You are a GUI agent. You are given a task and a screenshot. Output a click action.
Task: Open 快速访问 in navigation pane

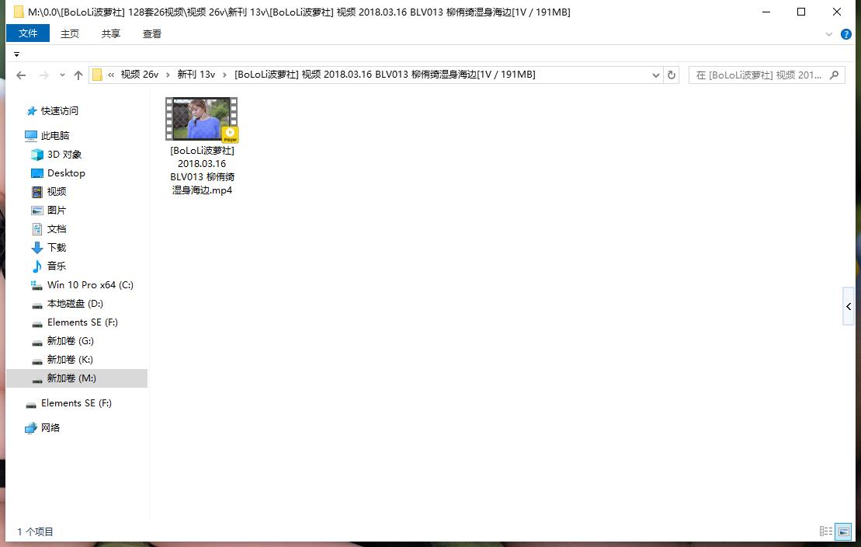(59, 110)
